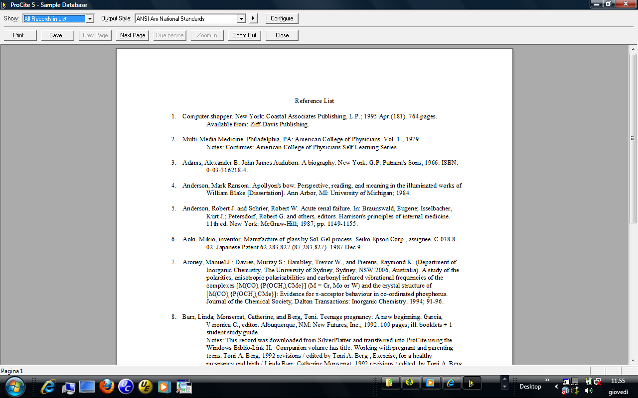638x398 pixels.
Task: Click the ProCite taskbar button
Action: 471,383
